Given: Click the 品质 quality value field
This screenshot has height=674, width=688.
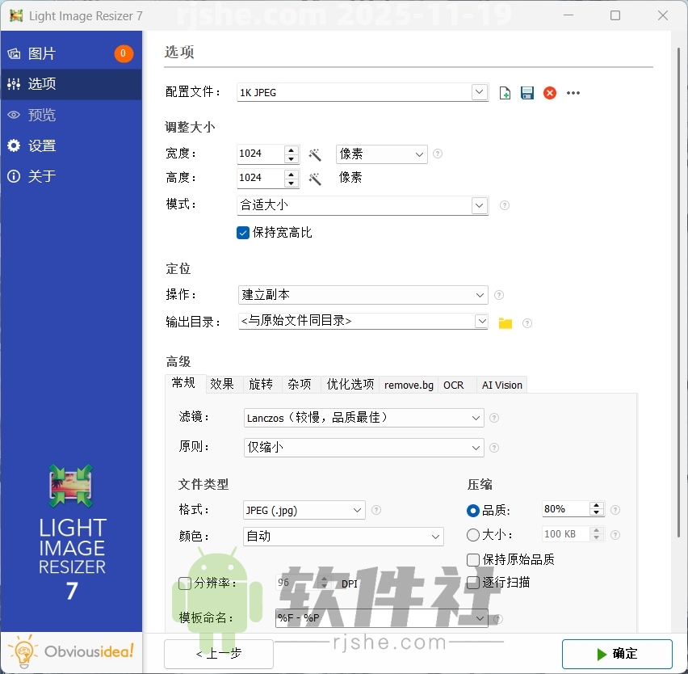Looking at the screenshot, I should 565,509.
